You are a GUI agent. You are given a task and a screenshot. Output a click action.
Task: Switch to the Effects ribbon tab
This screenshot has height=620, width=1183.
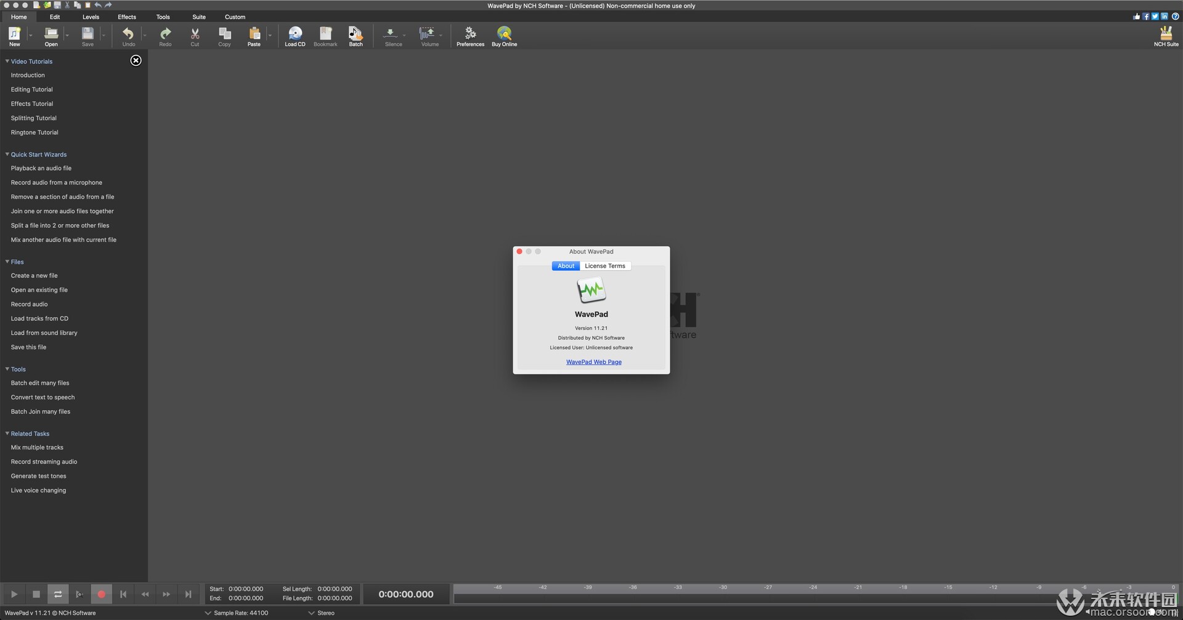click(x=127, y=17)
